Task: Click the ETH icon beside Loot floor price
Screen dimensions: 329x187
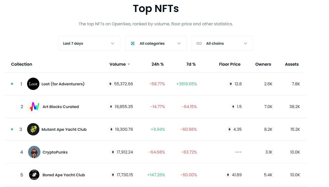Action: click(x=231, y=84)
